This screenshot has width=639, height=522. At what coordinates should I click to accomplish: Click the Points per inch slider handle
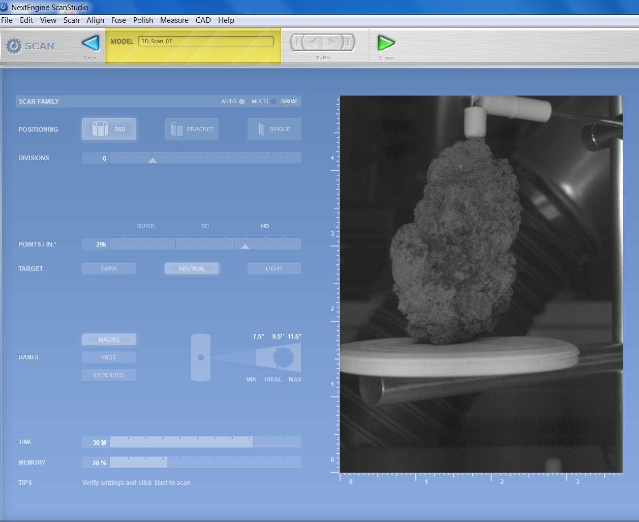pos(245,247)
